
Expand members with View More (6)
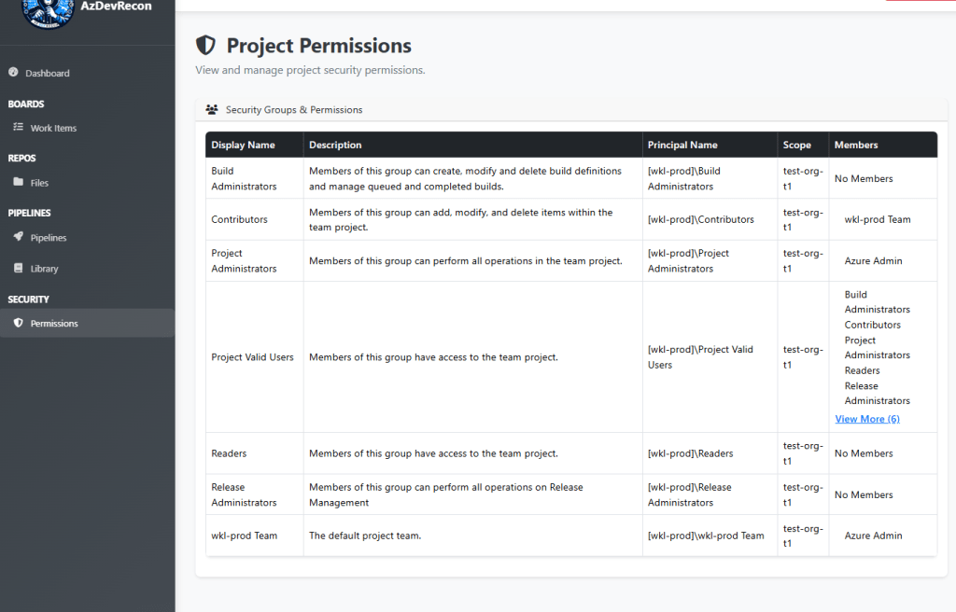pyautogui.click(x=867, y=419)
